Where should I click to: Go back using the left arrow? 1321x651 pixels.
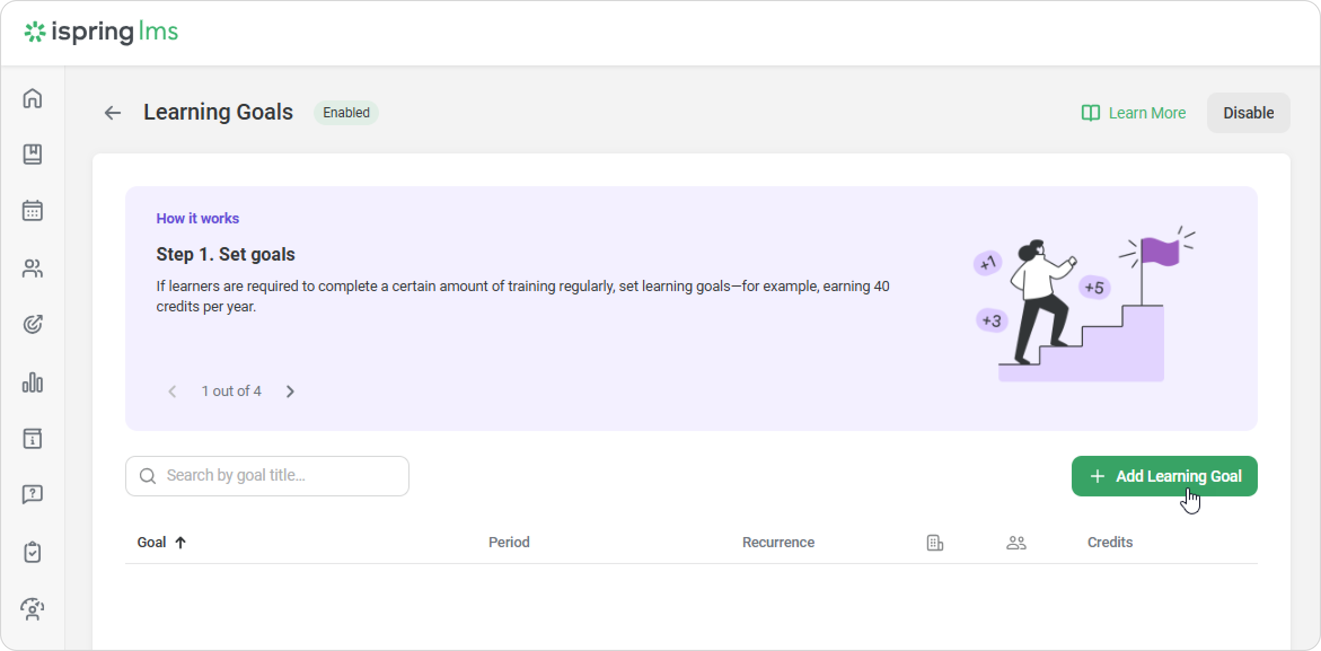[113, 113]
